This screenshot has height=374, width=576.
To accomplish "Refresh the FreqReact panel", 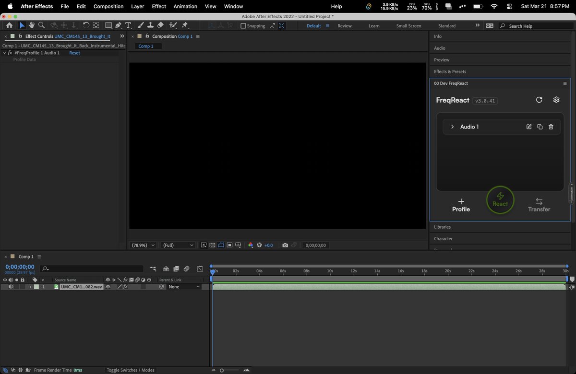I will (539, 100).
